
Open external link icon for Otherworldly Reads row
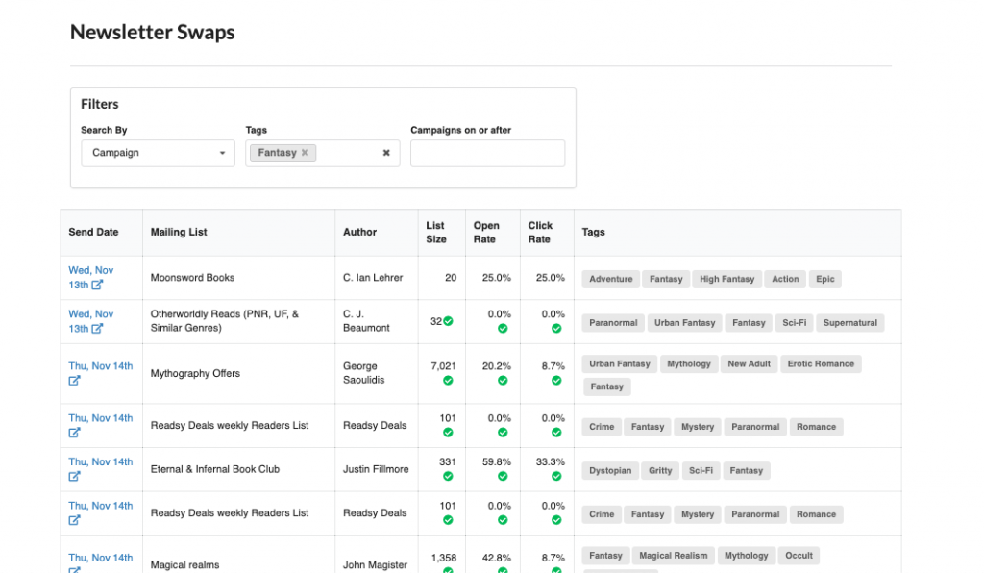[x=97, y=329]
